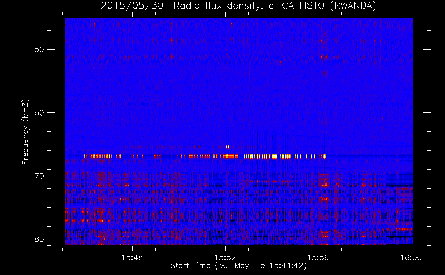The image size is (445, 275).
Task: Click the 80 frequency tick label
Action: 39,239
